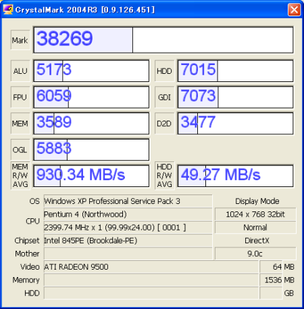Click the 2399.74 MHz clock field
Image resolution: width=304 pixels, height=309 pixels.
click(128, 227)
